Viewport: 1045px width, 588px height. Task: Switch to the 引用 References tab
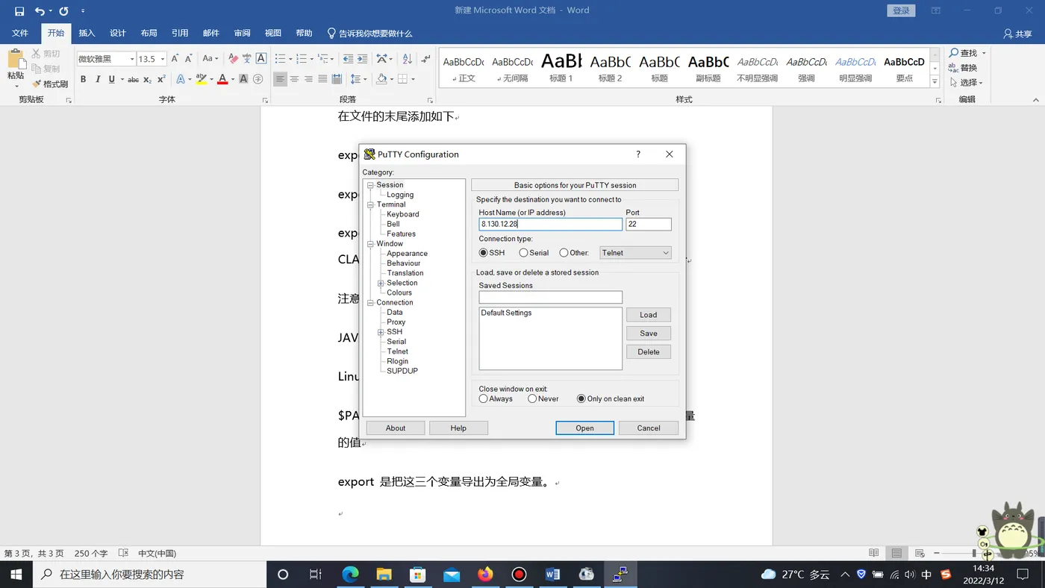click(180, 33)
